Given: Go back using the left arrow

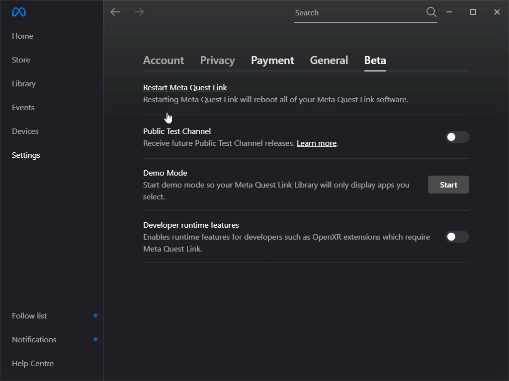Looking at the screenshot, I should (115, 12).
